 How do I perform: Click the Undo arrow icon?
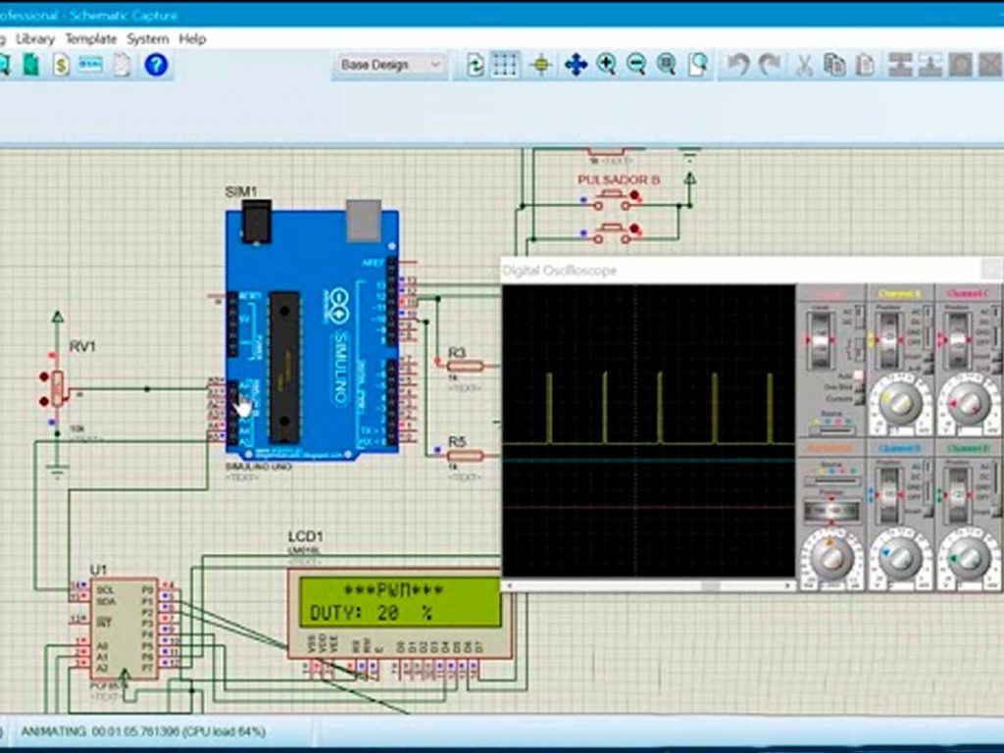coord(738,65)
